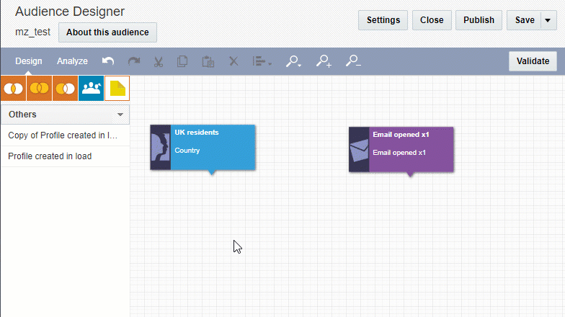Switch to the Analyze tab

coord(72,61)
